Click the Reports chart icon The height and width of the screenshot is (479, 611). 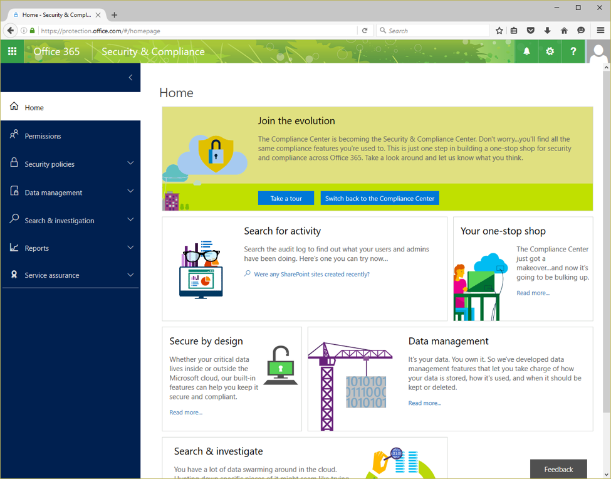pos(14,247)
